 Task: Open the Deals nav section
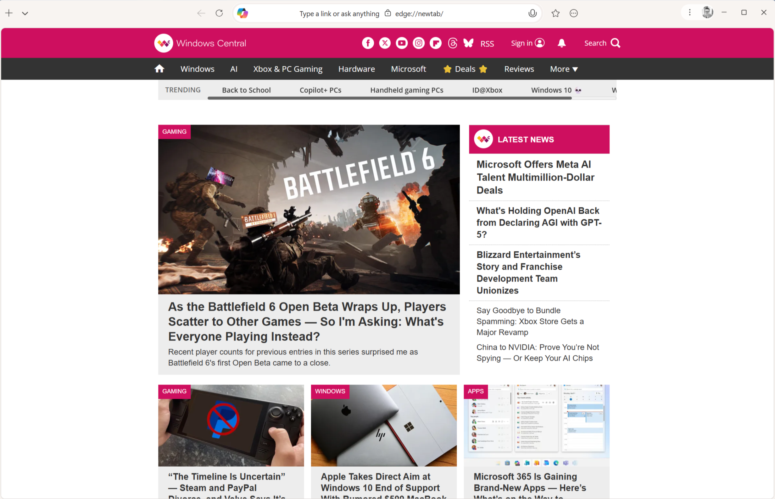465,69
